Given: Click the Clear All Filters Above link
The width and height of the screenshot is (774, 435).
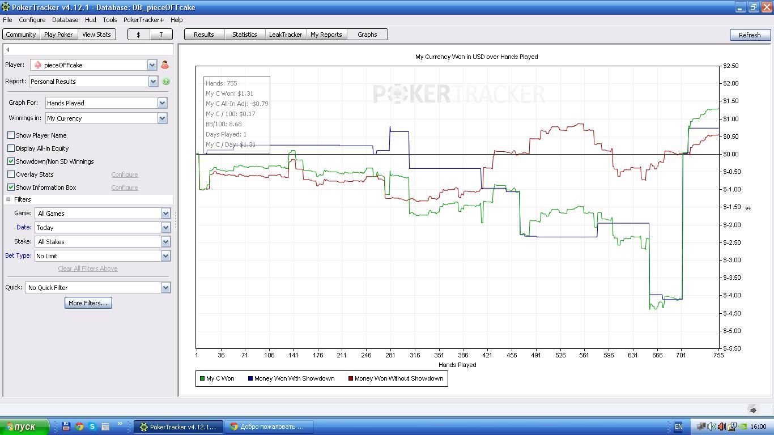Looking at the screenshot, I should [x=88, y=268].
